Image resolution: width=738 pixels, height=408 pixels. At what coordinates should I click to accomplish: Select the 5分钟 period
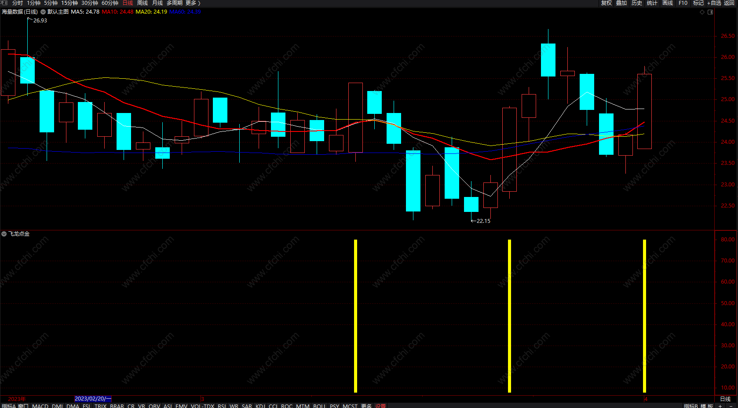point(51,3)
